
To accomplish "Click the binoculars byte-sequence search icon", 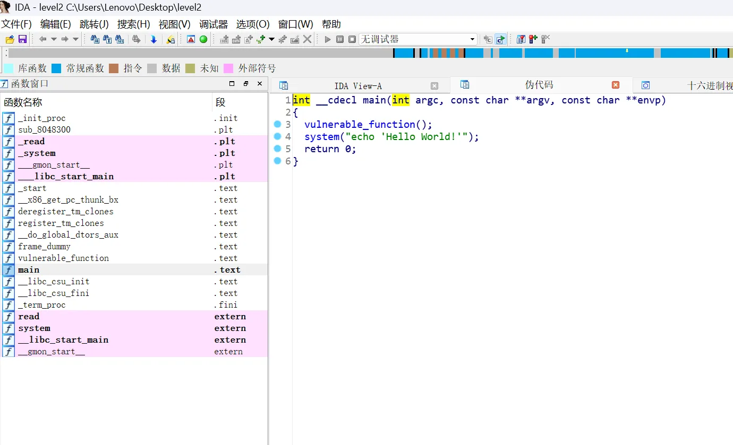I will [120, 39].
